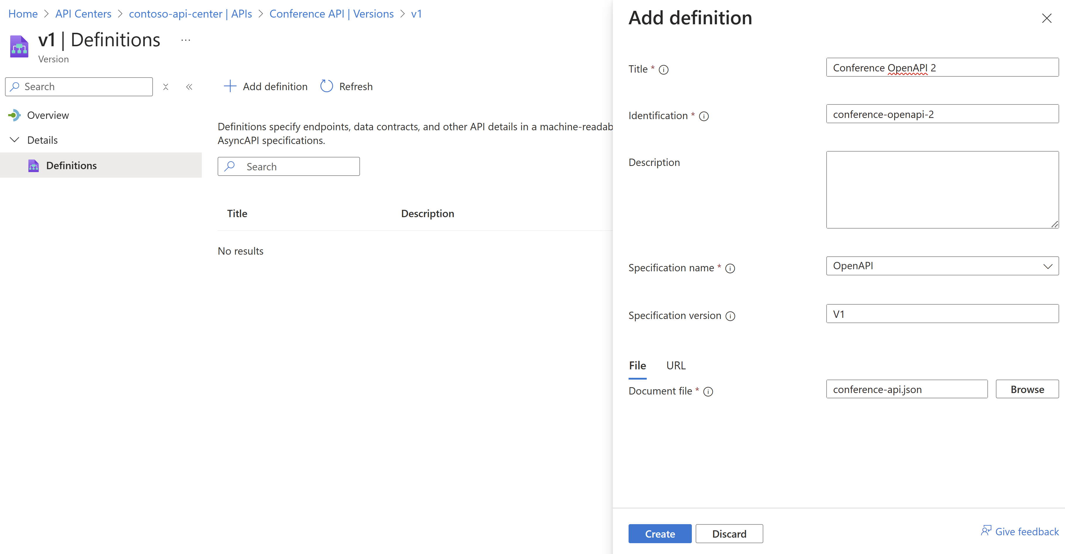Image resolution: width=1065 pixels, height=554 pixels.
Task: Click the search clear X icon
Action: 165,86
